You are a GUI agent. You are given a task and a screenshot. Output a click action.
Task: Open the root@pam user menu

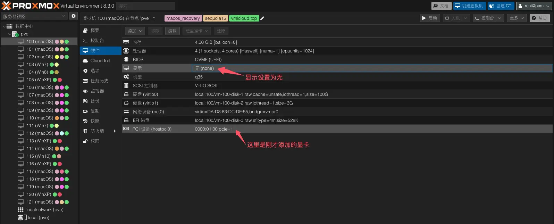pos(534,6)
